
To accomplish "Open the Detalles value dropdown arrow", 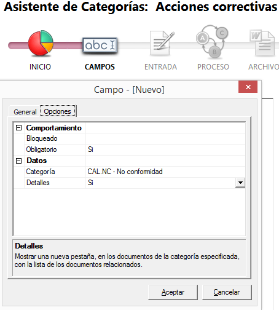I will click(x=240, y=183).
